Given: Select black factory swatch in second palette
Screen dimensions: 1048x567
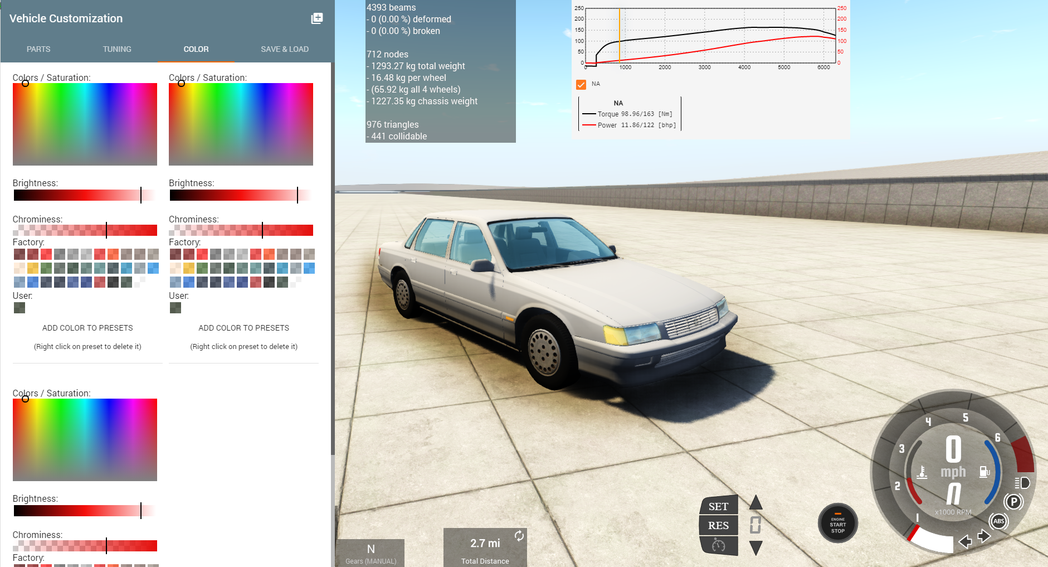Looking at the screenshot, I should (269, 282).
